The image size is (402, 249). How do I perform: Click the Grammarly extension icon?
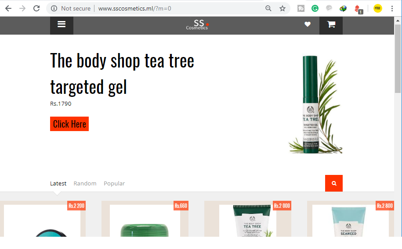pyautogui.click(x=315, y=8)
